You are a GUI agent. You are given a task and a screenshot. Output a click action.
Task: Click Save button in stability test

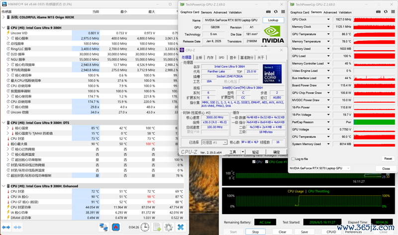tap(304, 232)
